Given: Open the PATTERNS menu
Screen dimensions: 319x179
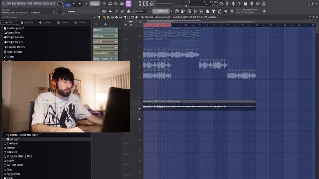Looking at the screenshot, I should (x=21, y=3).
